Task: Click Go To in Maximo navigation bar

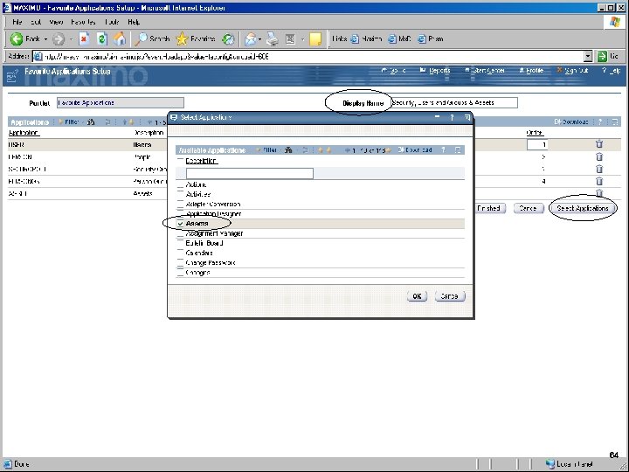Action: coord(393,71)
